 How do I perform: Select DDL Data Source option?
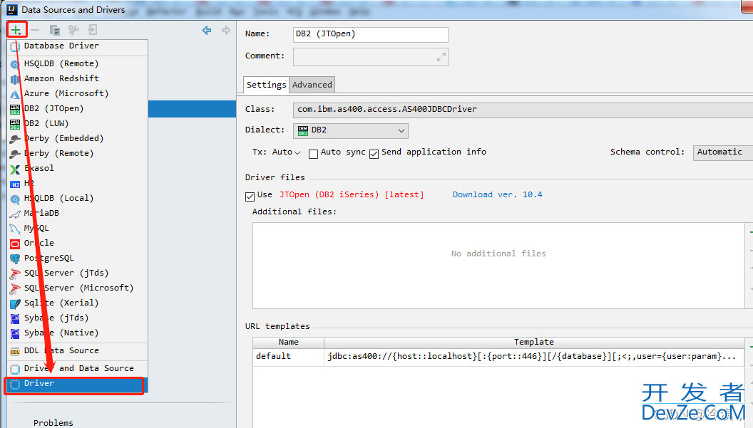pos(78,350)
